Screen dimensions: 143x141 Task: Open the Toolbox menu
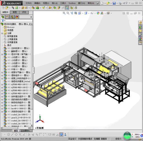[x=72, y=3]
